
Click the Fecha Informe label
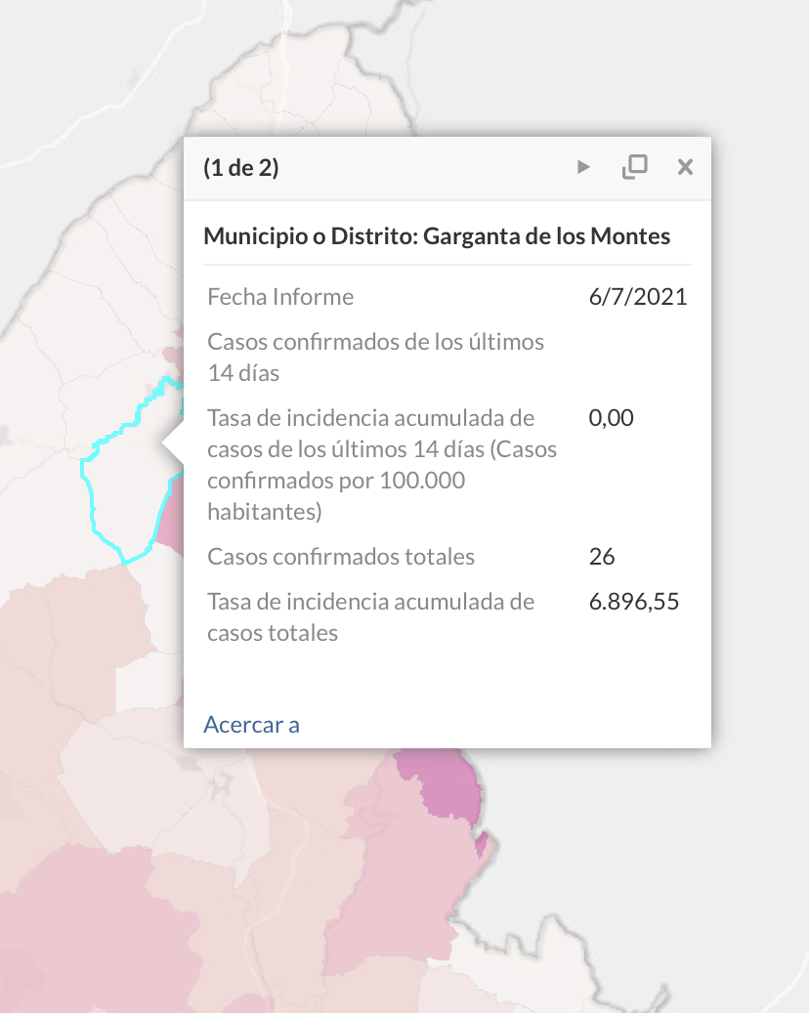click(280, 297)
